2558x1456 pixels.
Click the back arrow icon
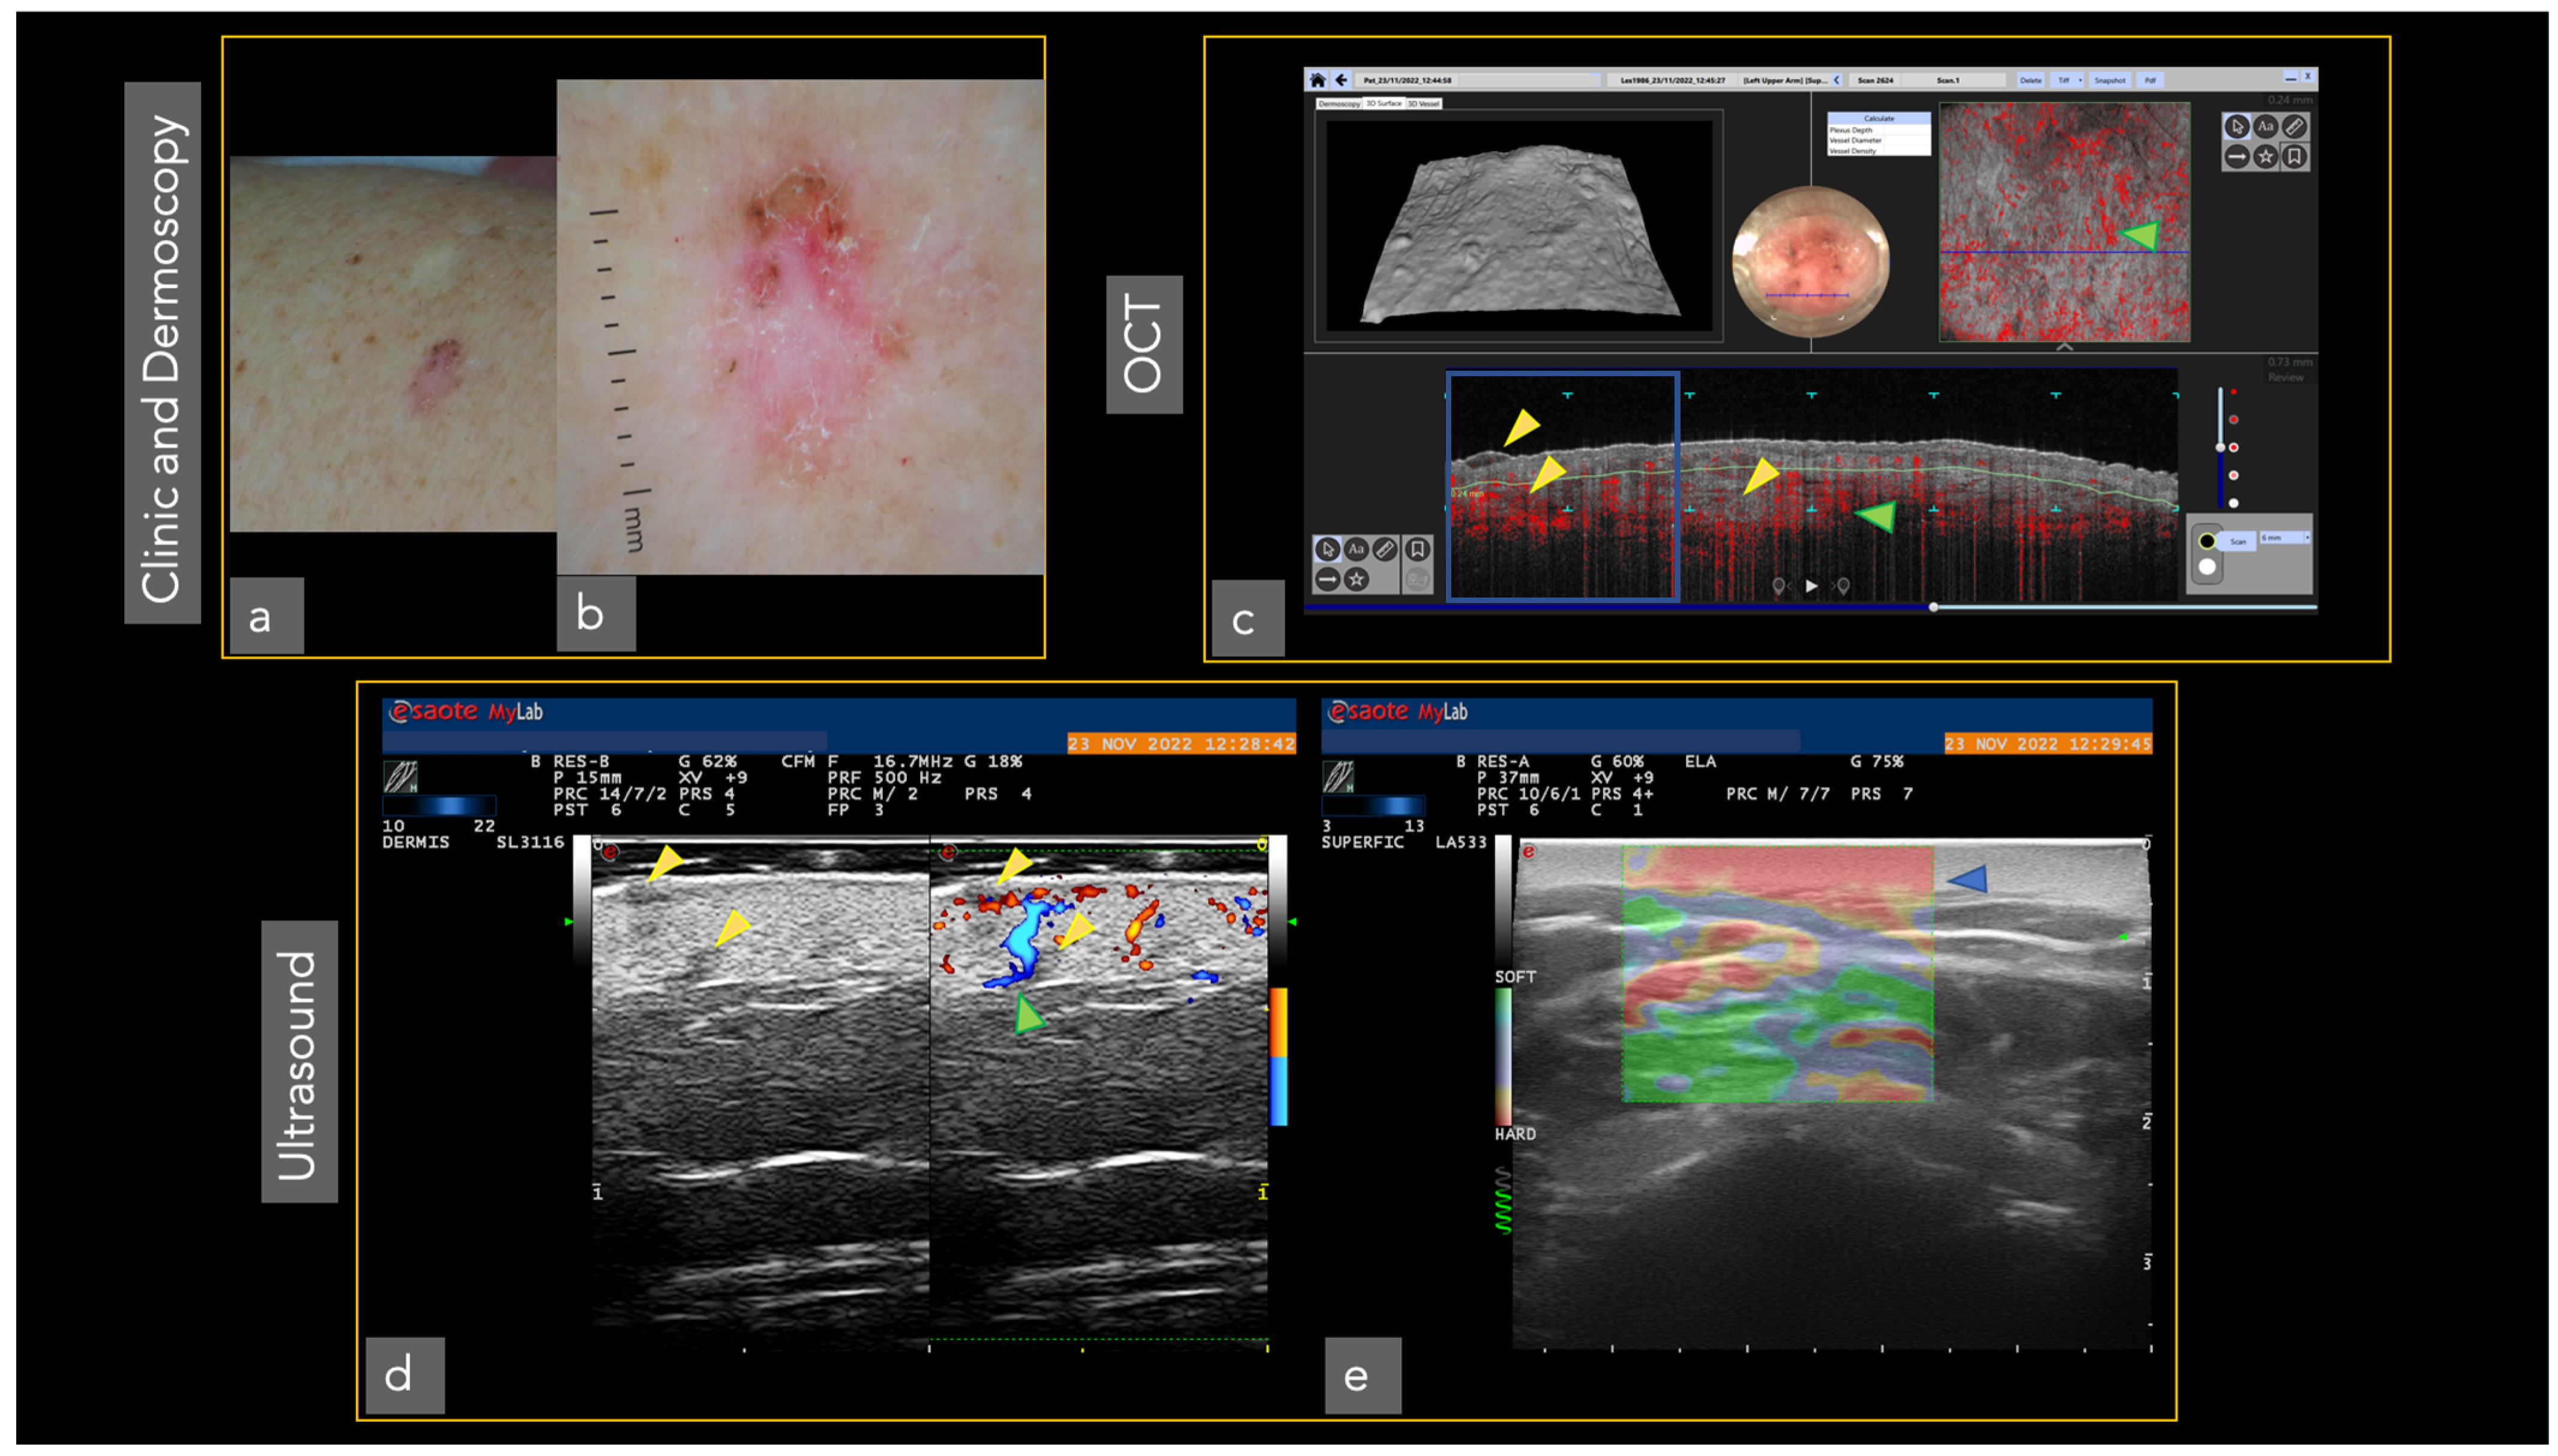pos(1341,80)
